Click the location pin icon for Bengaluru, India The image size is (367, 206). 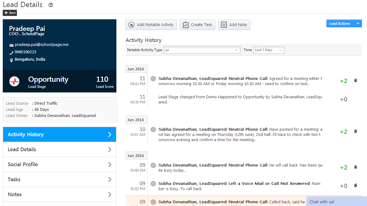[11, 60]
